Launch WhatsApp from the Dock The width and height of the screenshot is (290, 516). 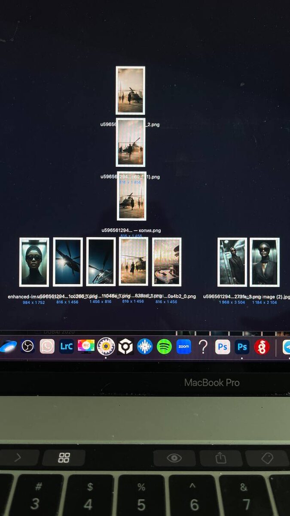47,346
